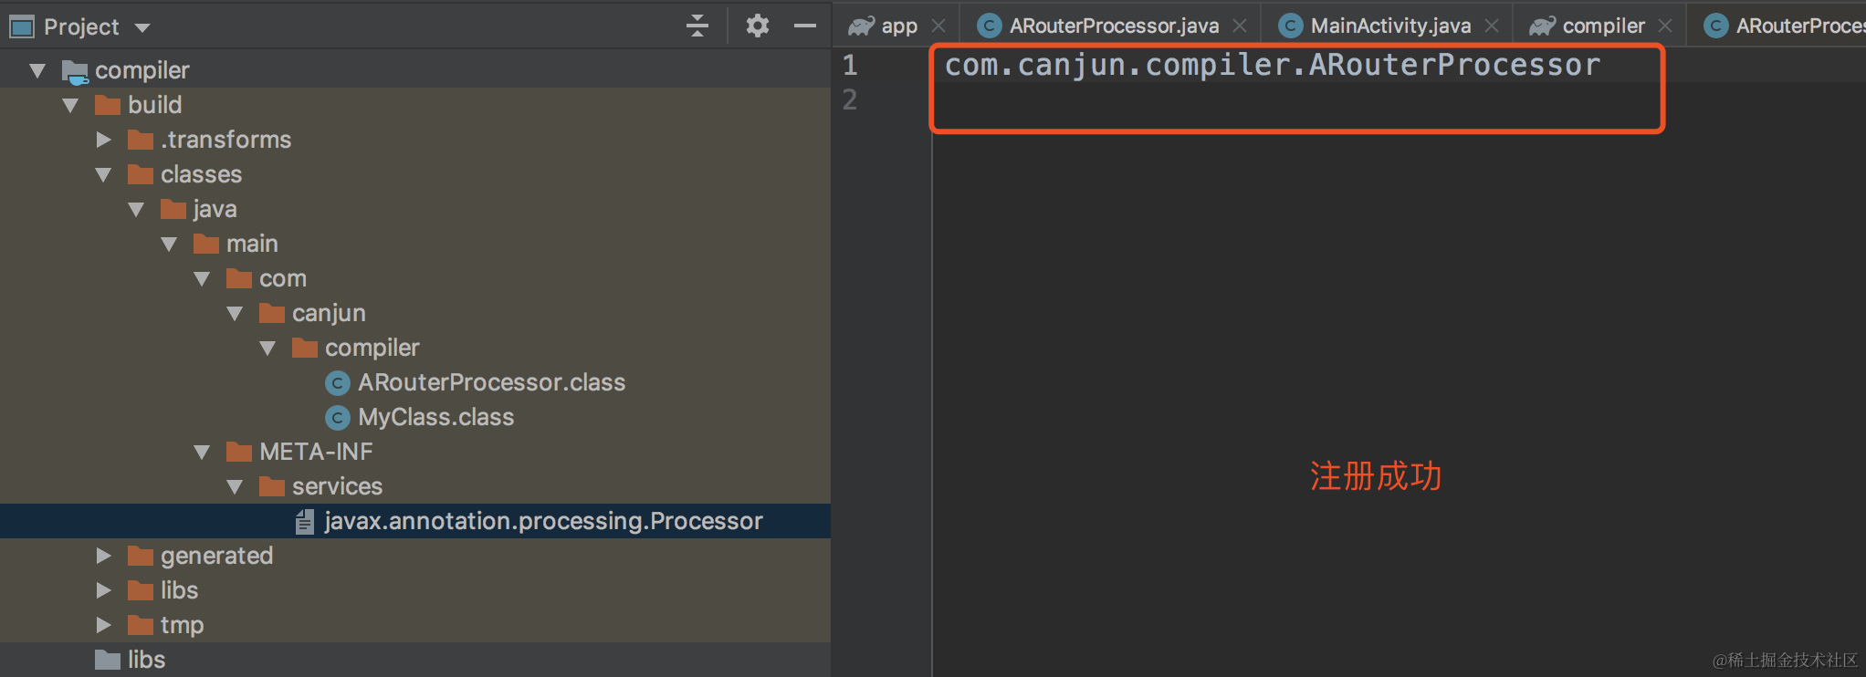The height and width of the screenshot is (677, 1866).
Task: Click the ARouterProcessor.class file icon
Action: click(x=338, y=383)
